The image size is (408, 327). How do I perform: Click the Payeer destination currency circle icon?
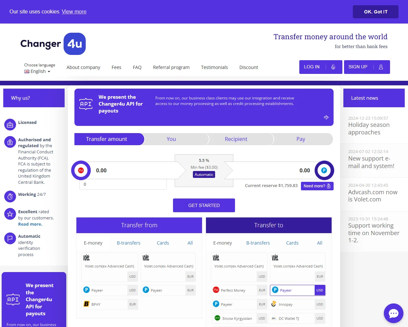(x=324, y=170)
